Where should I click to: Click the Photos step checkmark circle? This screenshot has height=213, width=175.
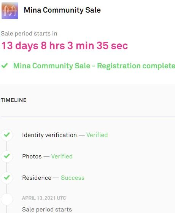tap(7, 156)
